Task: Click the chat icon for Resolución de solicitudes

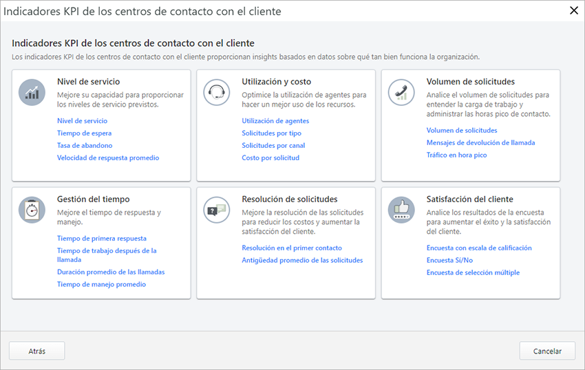Action: click(217, 210)
